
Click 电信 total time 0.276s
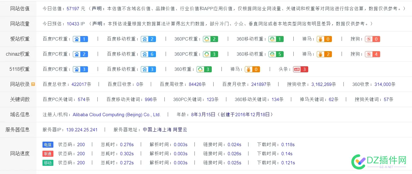coord(127,145)
